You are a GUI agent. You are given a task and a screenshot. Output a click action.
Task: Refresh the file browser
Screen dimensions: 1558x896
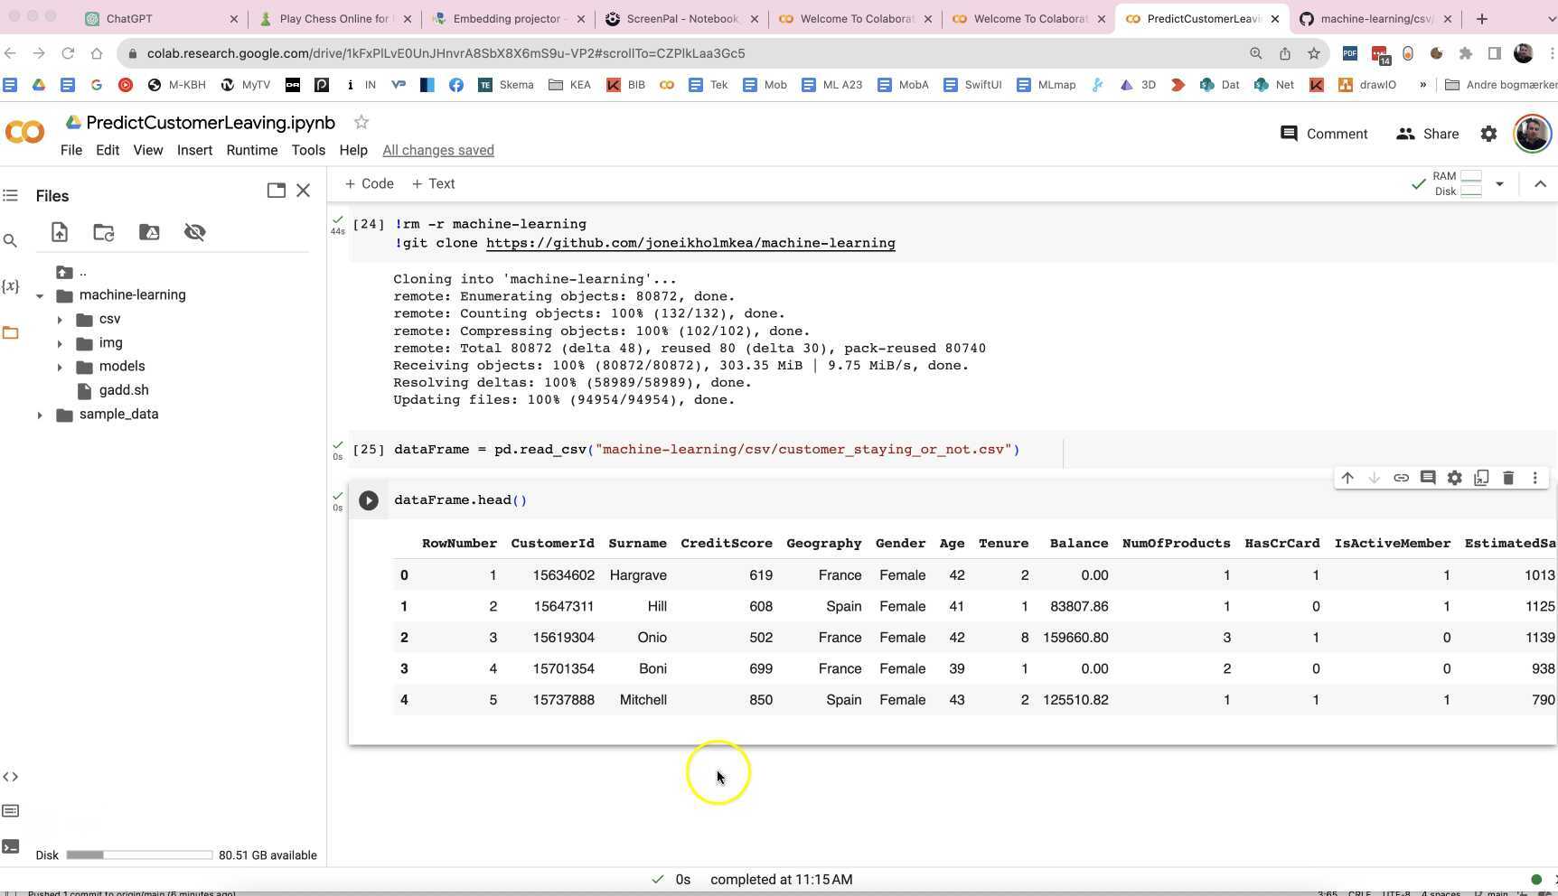coord(103,232)
